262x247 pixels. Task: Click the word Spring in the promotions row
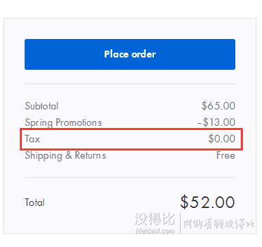pyautogui.click(x=39, y=122)
